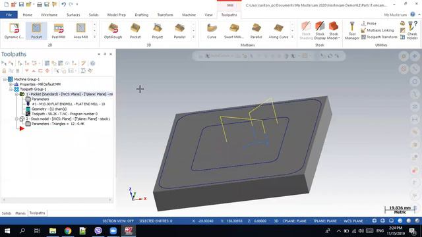Expand the Multiaxis toolpath gallery
Image resolution: width=422 pixels, height=237 pixels.
pyautogui.click(x=292, y=37)
